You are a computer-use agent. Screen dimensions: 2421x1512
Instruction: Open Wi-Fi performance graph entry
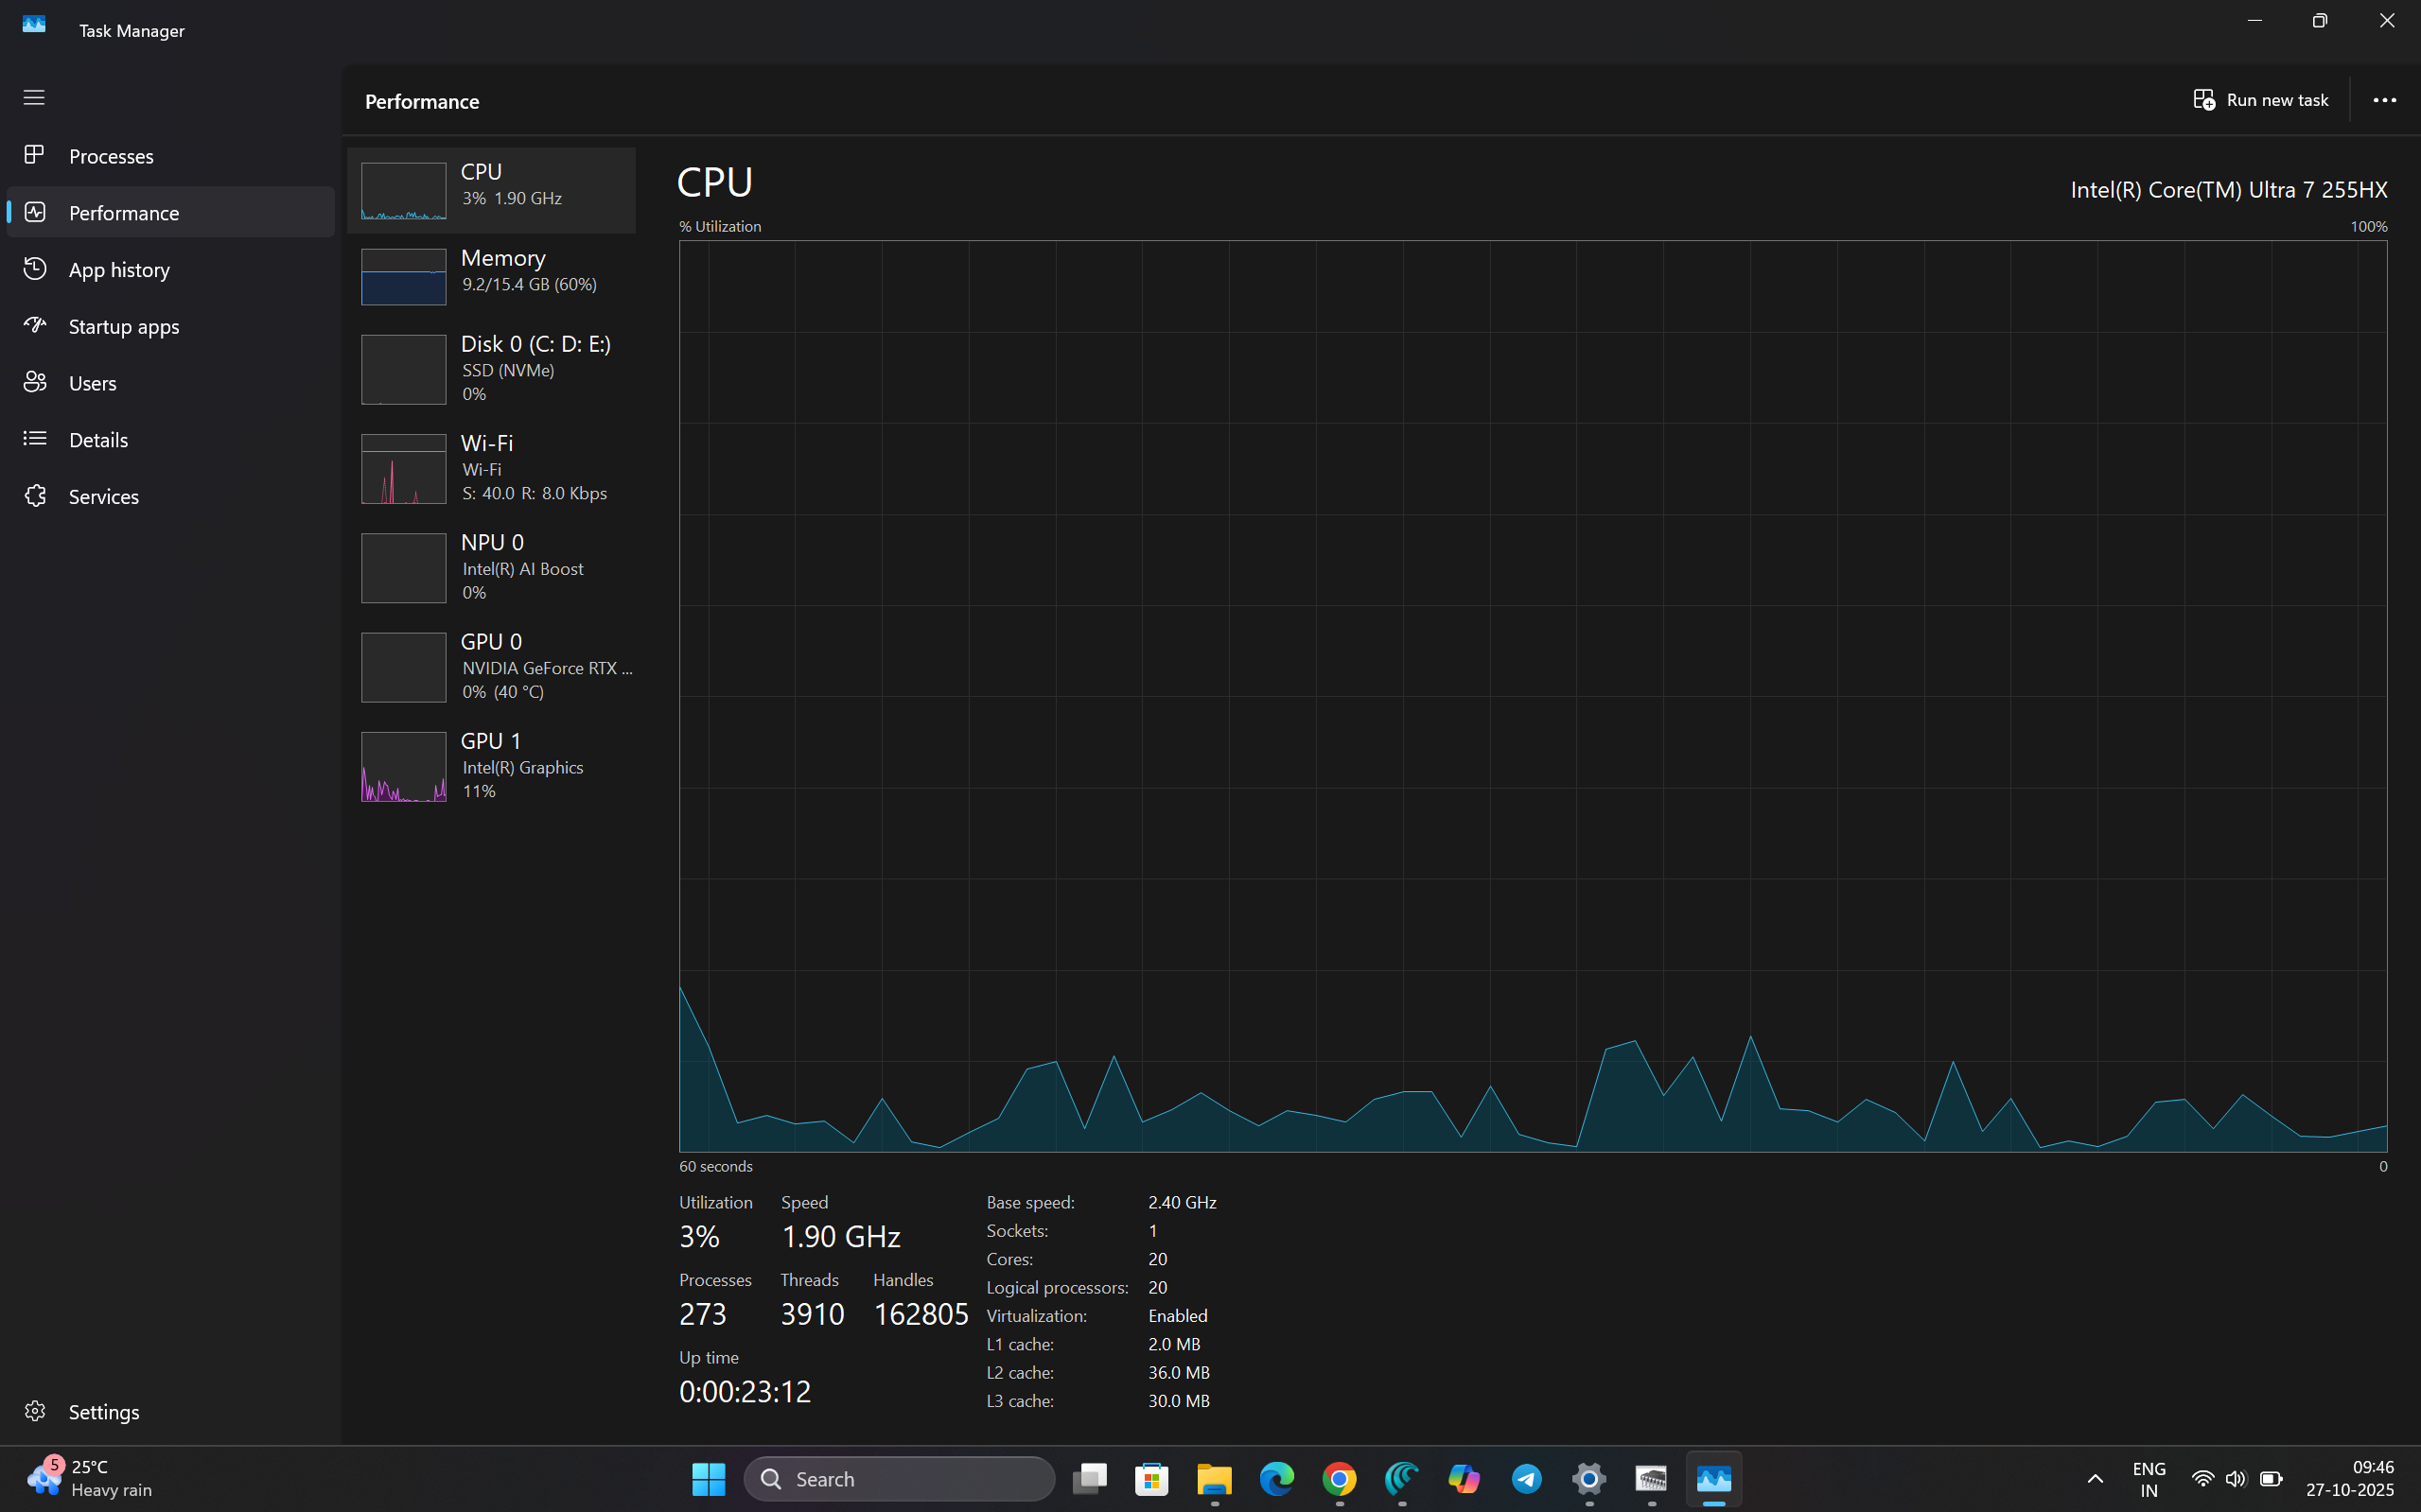coord(491,468)
